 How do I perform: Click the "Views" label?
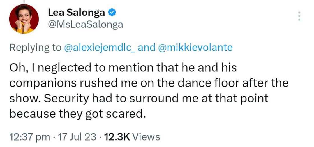pyautogui.click(x=146, y=137)
